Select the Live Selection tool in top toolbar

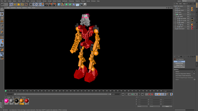point(11,5)
